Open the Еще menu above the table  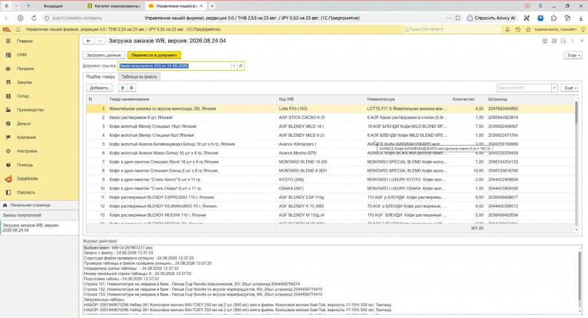(570, 88)
